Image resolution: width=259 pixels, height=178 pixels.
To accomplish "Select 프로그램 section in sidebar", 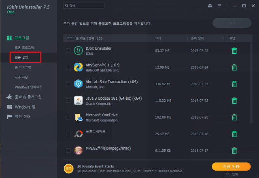I will pos(22,38).
